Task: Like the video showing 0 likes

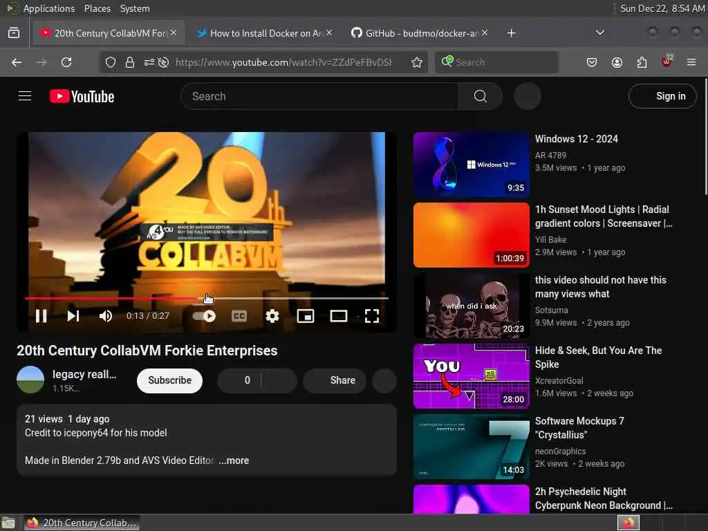Action: click(x=240, y=380)
